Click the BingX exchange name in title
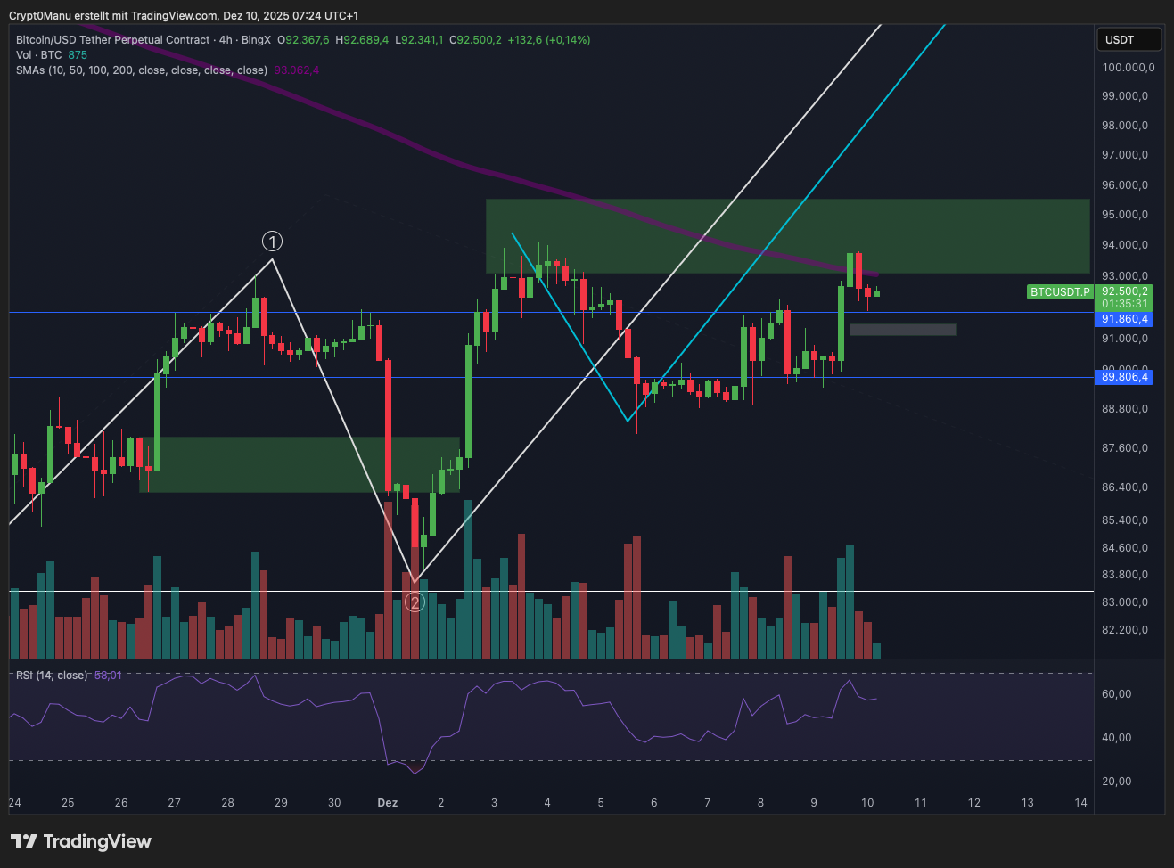Screen dimensions: 1174x868 pyautogui.click(x=256, y=40)
